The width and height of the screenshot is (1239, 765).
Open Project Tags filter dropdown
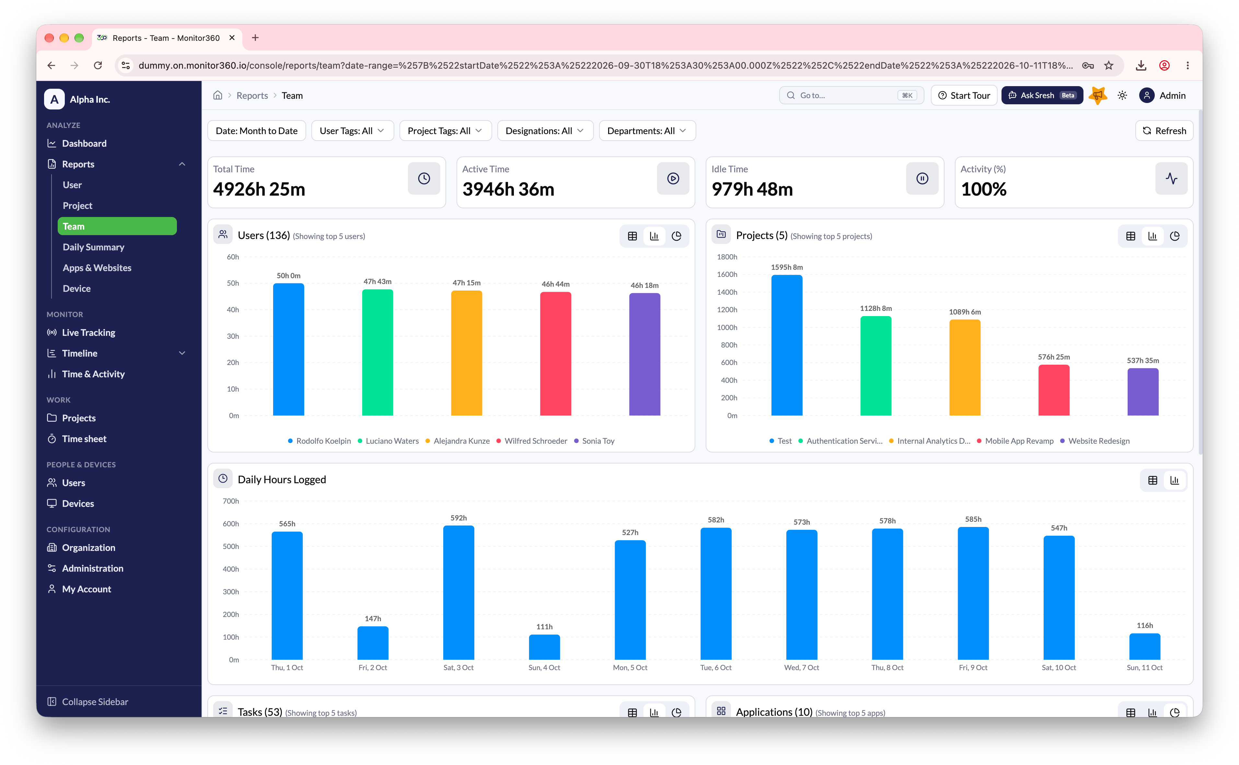[446, 131]
